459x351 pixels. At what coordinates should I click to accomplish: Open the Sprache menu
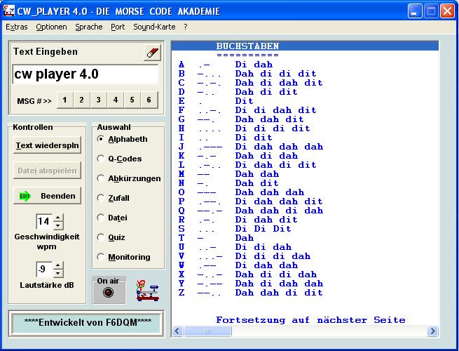[x=89, y=27]
